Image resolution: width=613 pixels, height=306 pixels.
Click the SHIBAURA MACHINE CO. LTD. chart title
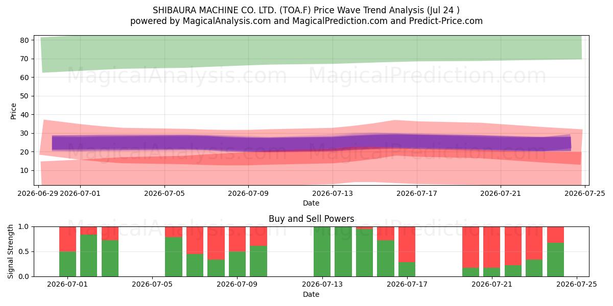[306, 10]
